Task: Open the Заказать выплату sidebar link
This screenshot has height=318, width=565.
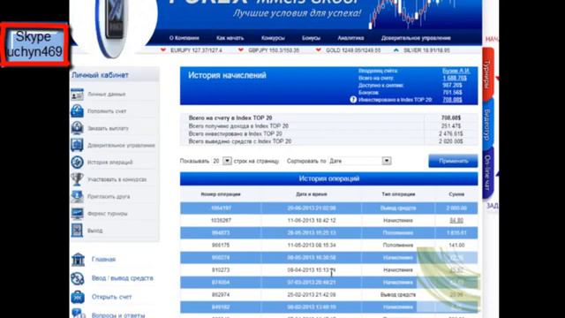Action: click(108, 128)
